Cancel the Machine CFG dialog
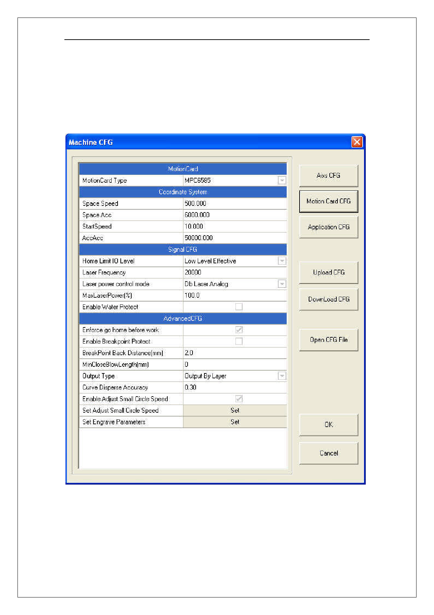Screen dimensions: 434x615 pyautogui.click(x=328, y=453)
